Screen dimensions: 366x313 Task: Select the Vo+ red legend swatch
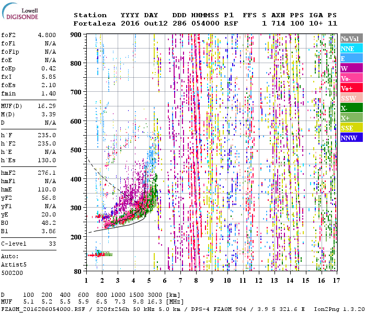pos(351,88)
